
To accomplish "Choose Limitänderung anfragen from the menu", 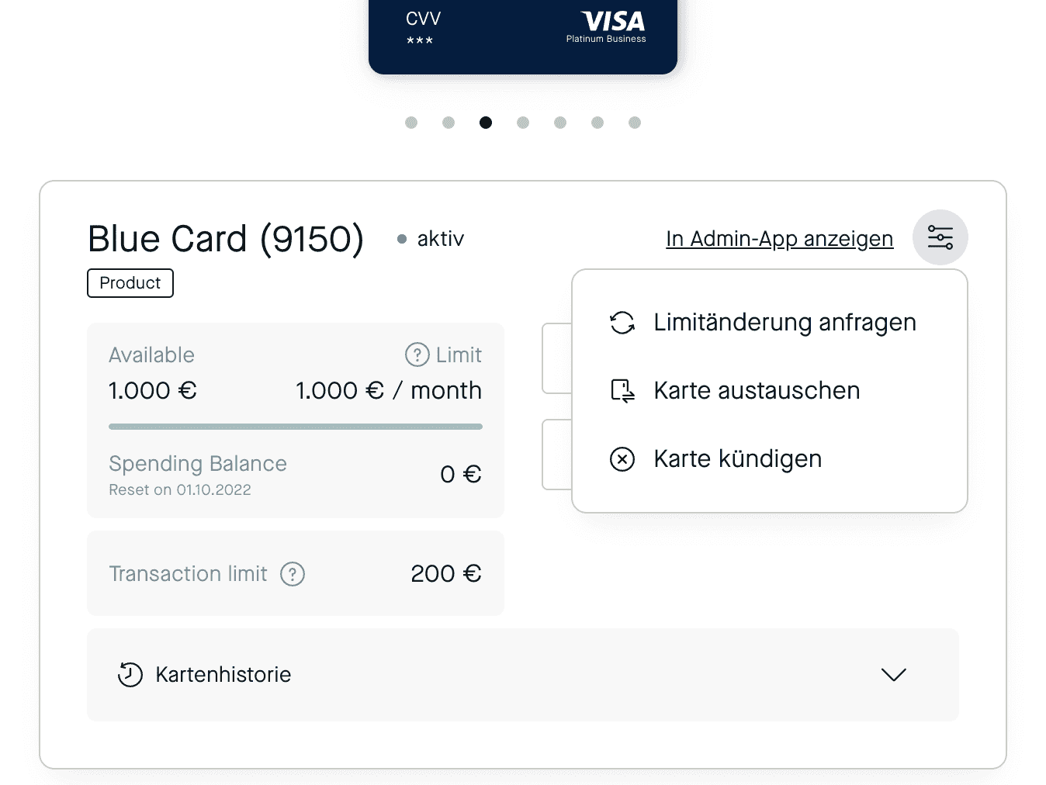I will point(784,322).
